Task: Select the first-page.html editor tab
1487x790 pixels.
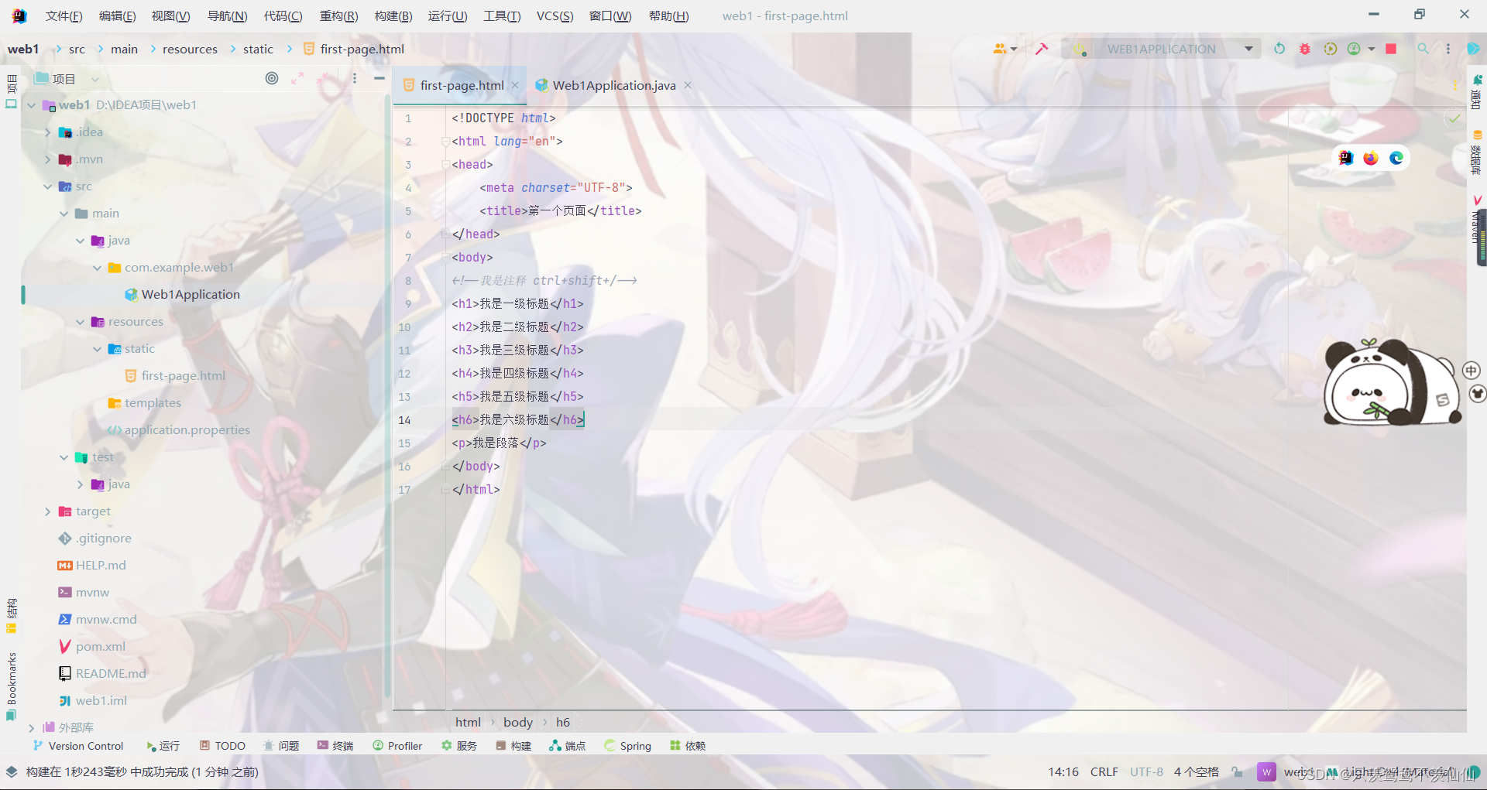Action: click(x=462, y=85)
